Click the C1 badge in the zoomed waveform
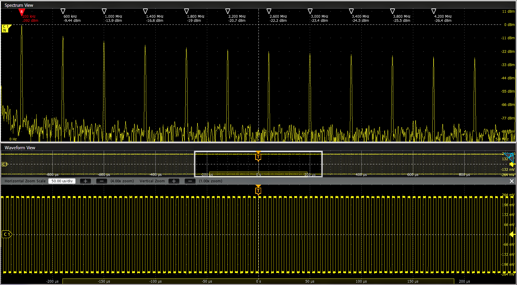The image size is (517, 285). [6, 234]
